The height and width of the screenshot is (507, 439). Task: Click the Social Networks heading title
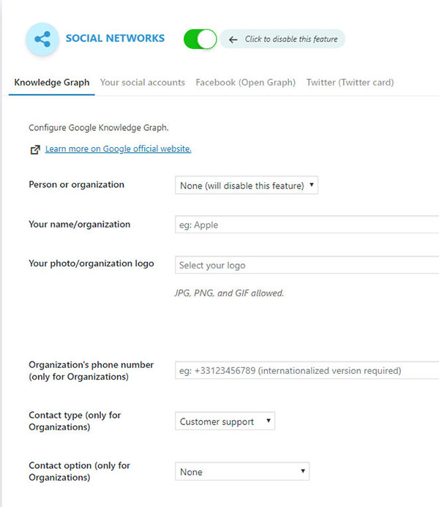tap(115, 39)
